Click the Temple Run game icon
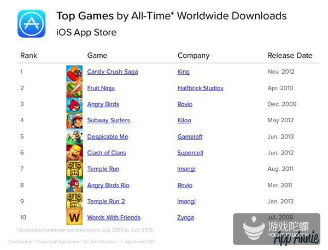This screenshot has height=250, width=328. click(74, 169)
